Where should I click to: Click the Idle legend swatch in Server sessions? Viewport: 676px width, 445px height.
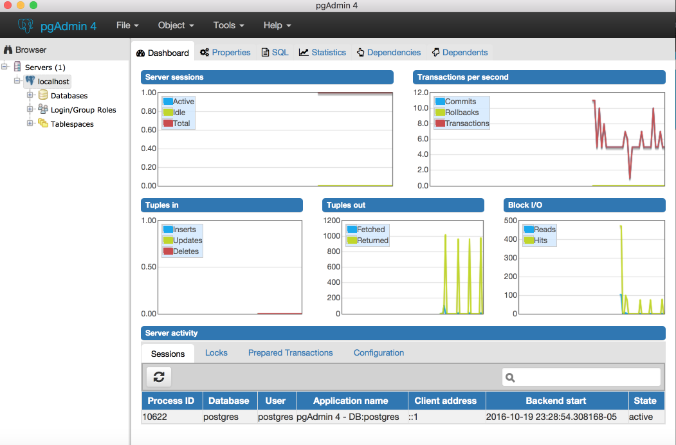click(168, 112)
